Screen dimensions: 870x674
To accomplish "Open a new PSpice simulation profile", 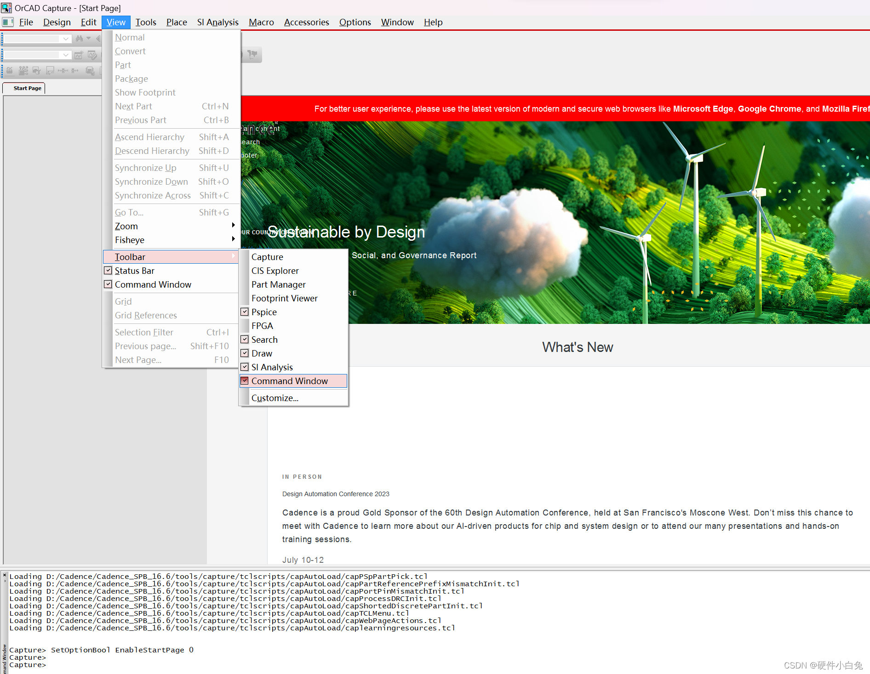I will [x=79, y=55].
